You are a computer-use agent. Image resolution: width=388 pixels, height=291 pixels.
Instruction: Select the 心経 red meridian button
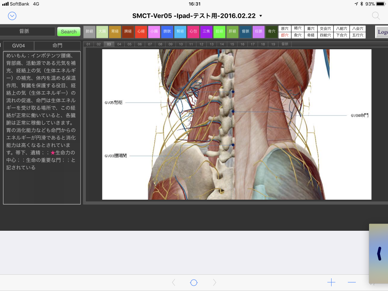141,32
